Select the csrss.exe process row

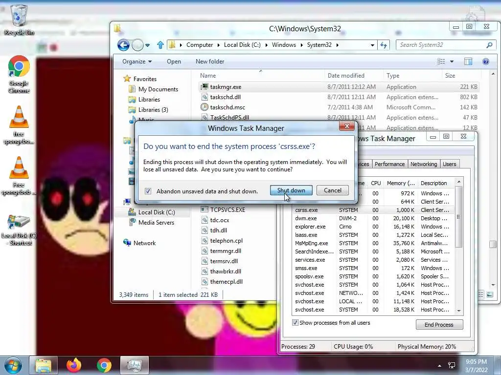pyautogui.click(x=373, y=210)
